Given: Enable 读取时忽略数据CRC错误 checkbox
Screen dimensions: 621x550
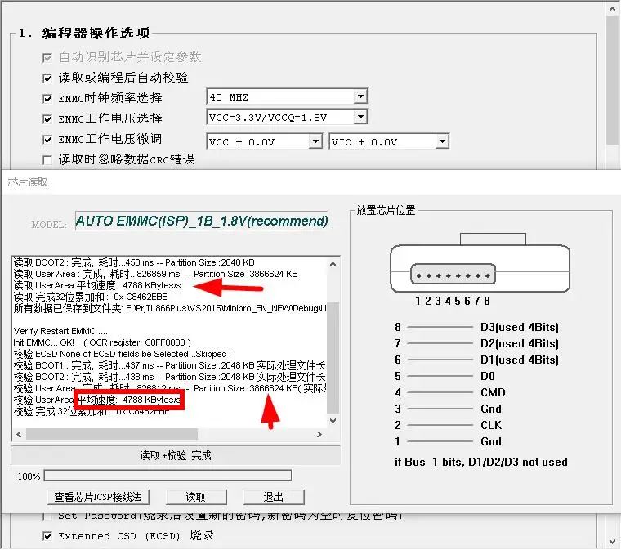Looking at the screenshot, I should tap(47, 160).
